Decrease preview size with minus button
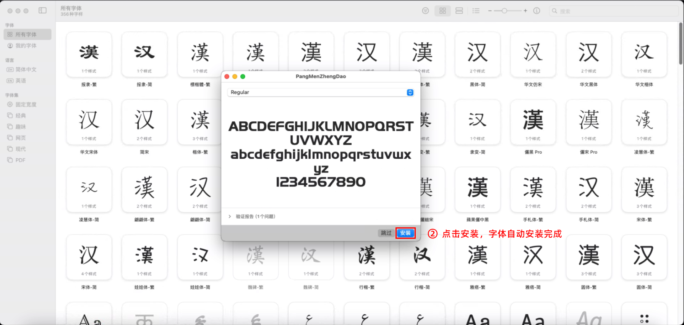This screenshot has height=325, width=684. click(x=489, y=11)
